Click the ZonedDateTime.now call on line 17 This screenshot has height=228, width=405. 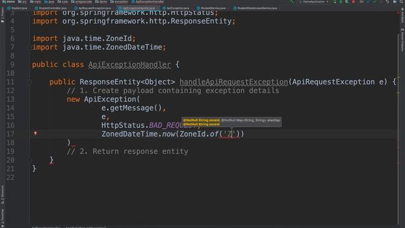tap(138, 134)
